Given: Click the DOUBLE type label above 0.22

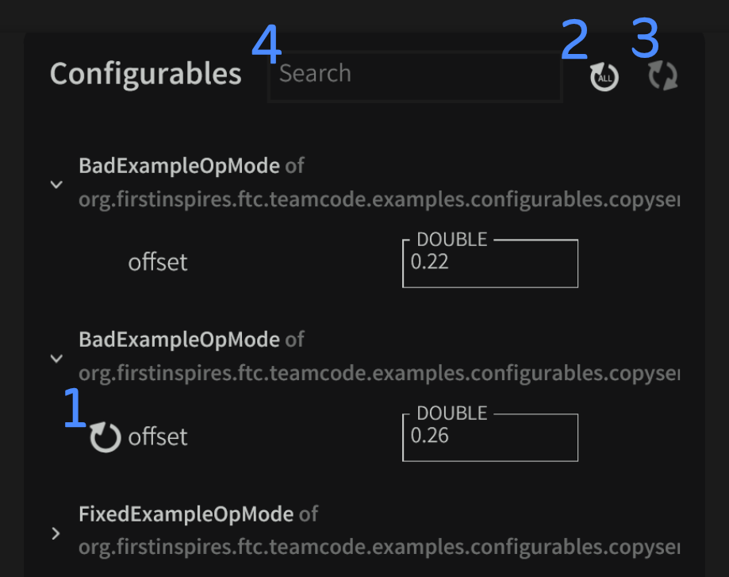Looking at the screenshot, I should tap(452, 240).
